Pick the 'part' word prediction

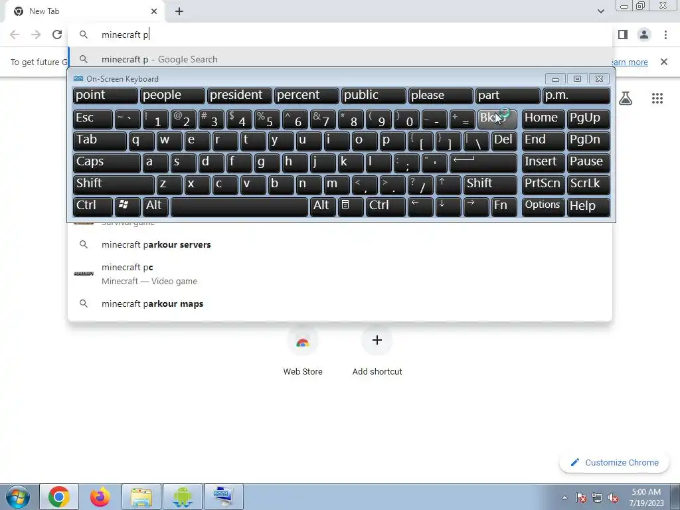coord(508,96)
